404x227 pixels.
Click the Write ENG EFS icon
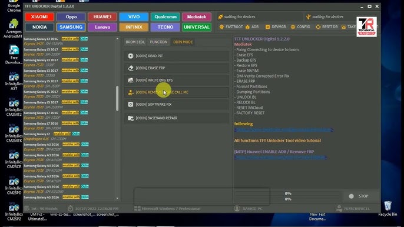[x=130, y=80]
